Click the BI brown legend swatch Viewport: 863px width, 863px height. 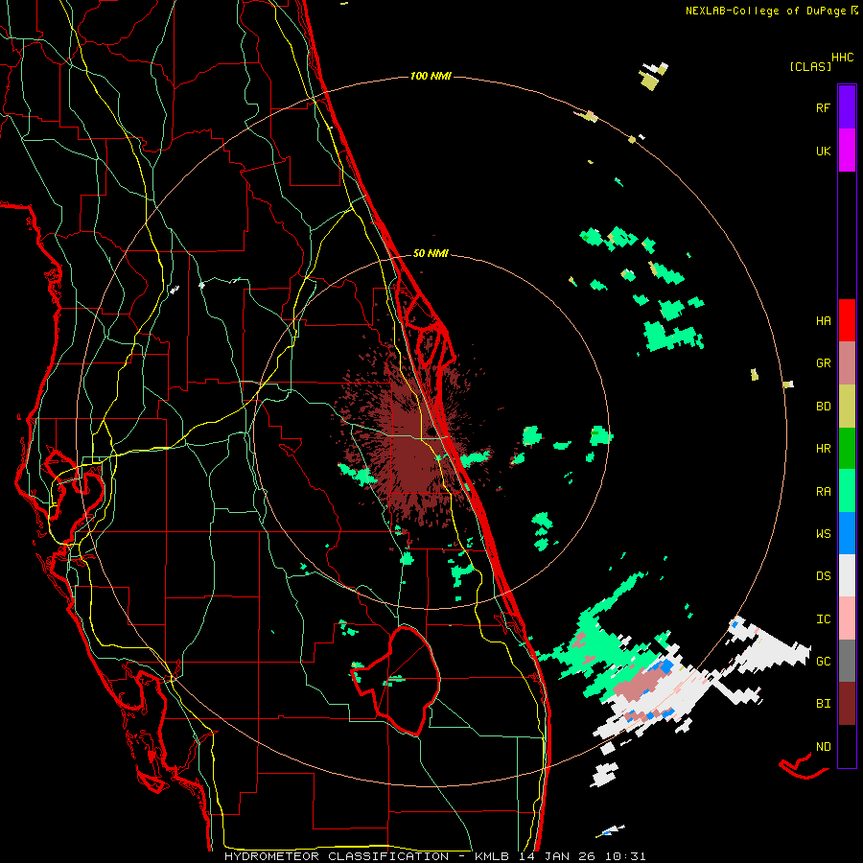(x=847, y=704)
